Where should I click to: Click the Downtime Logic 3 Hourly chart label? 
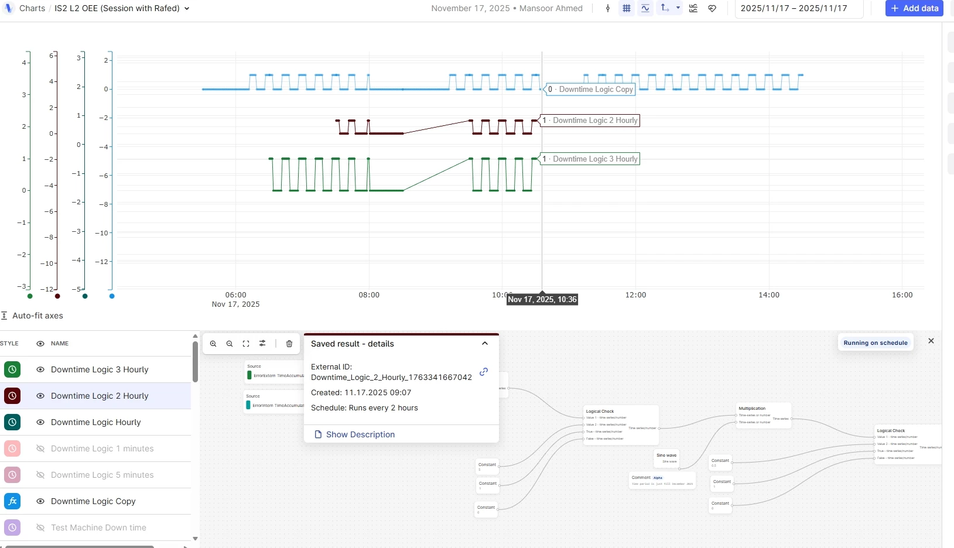tap(590, 159)
